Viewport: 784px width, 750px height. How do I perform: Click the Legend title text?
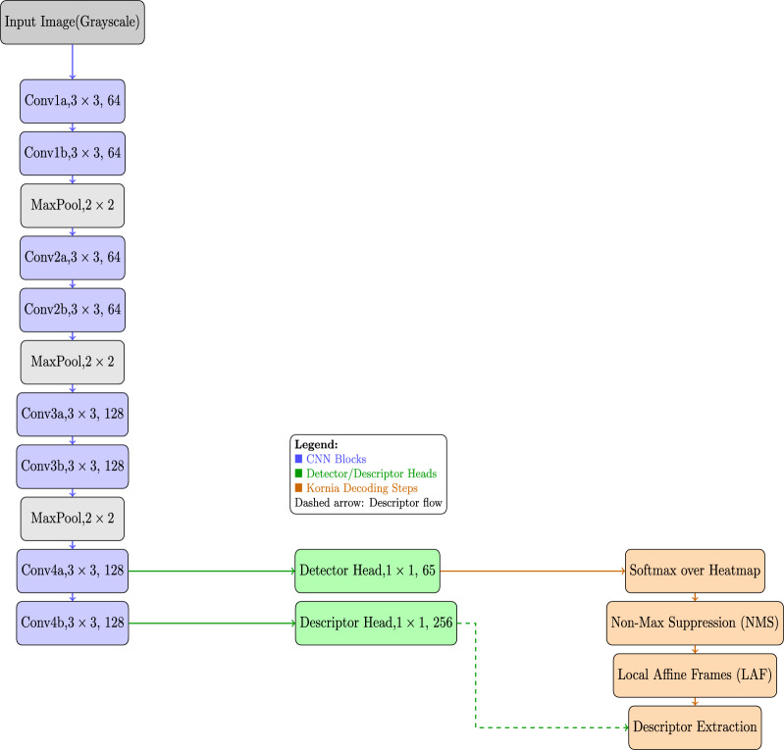(316, 445)
